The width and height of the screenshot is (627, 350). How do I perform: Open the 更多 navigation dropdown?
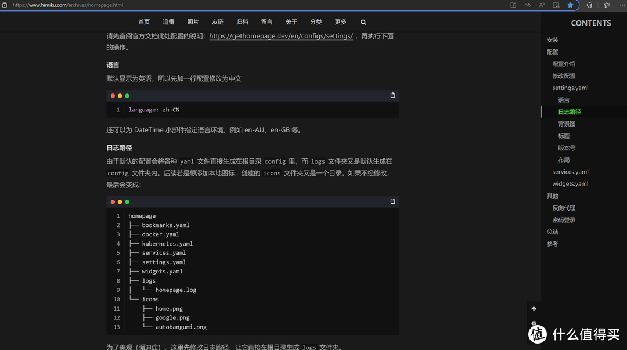point(340,22)
